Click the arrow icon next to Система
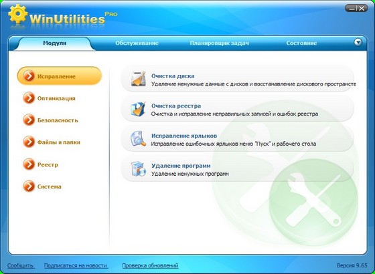 [x=29, y=186]
